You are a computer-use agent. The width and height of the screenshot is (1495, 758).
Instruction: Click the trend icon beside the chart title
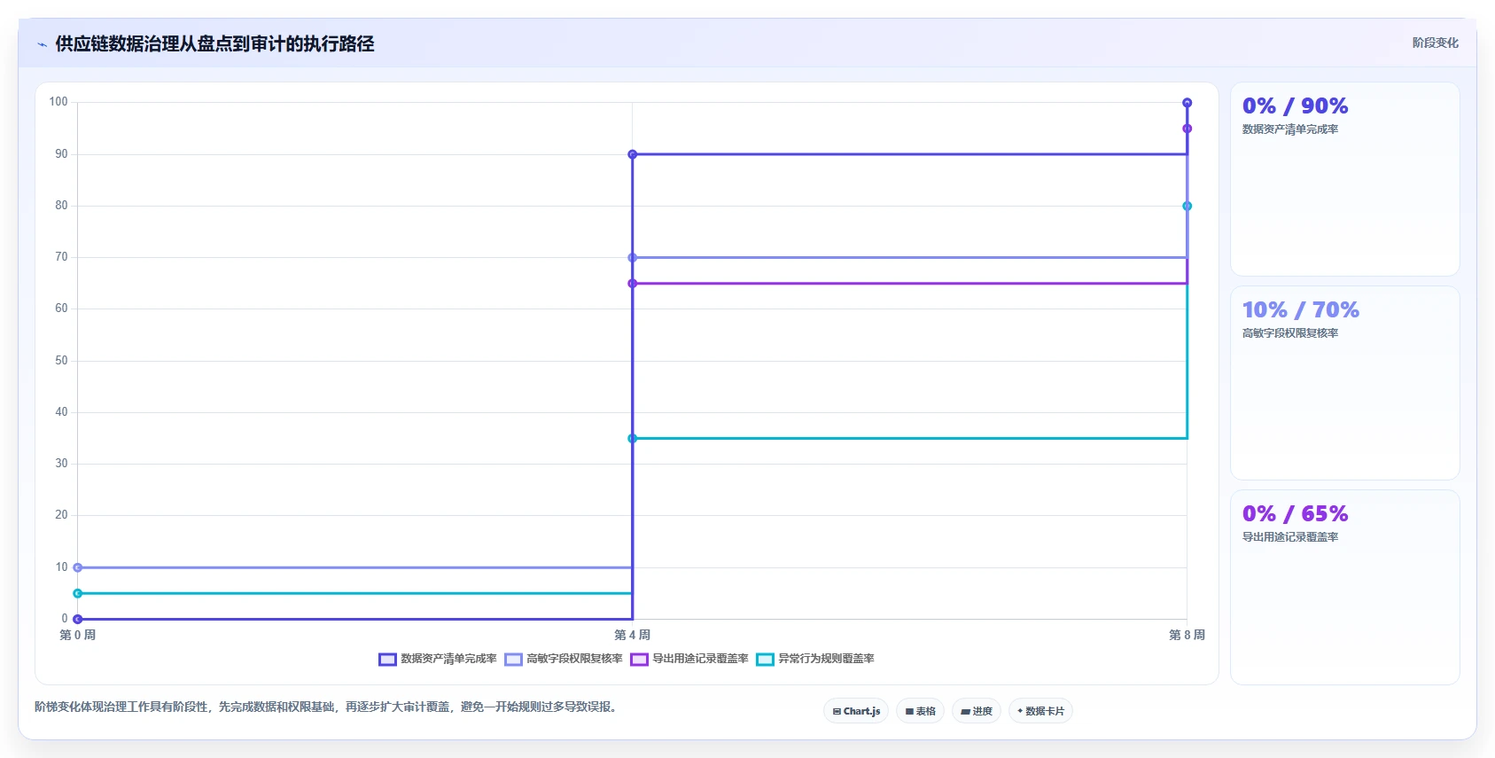point(42,44)
